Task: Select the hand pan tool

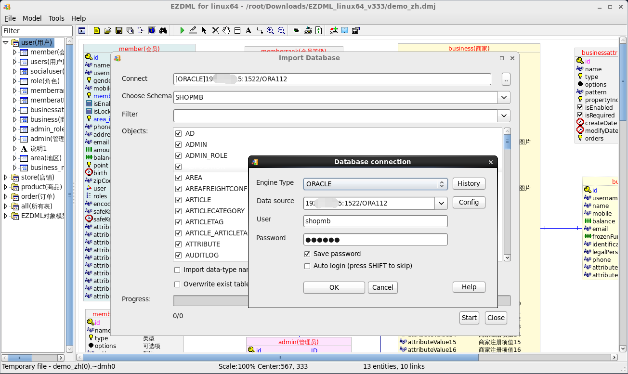Action: (x=226, y=30)
